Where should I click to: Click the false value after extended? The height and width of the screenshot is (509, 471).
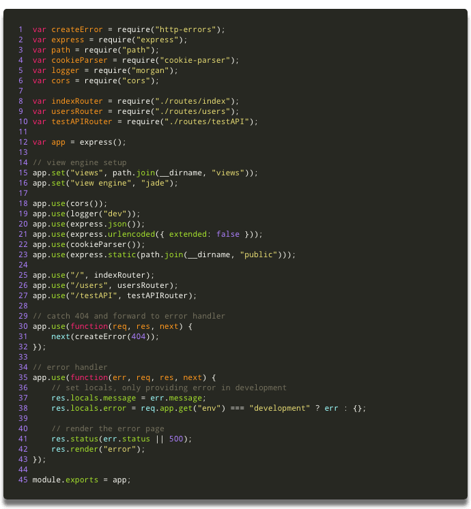coord(228,234)
